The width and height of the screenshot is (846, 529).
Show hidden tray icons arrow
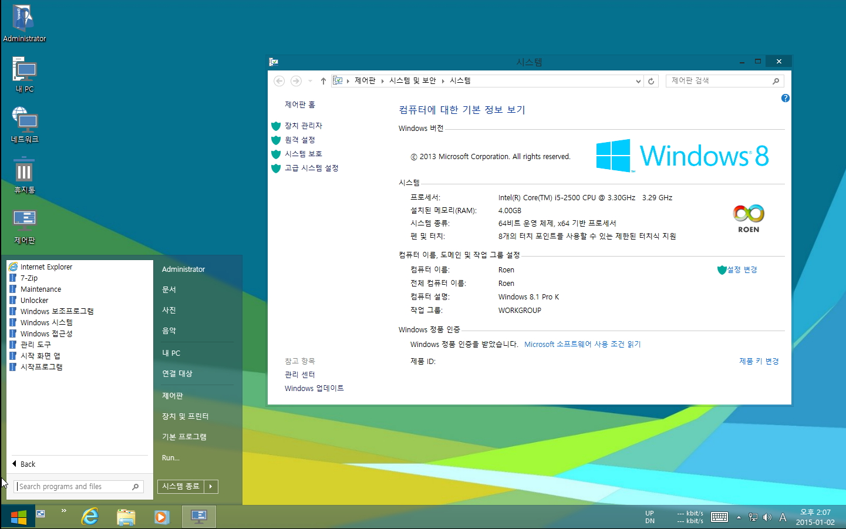(739, 517)
